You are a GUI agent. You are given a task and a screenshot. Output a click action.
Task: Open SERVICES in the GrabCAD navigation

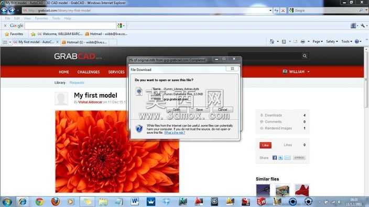tap(116, 72)
